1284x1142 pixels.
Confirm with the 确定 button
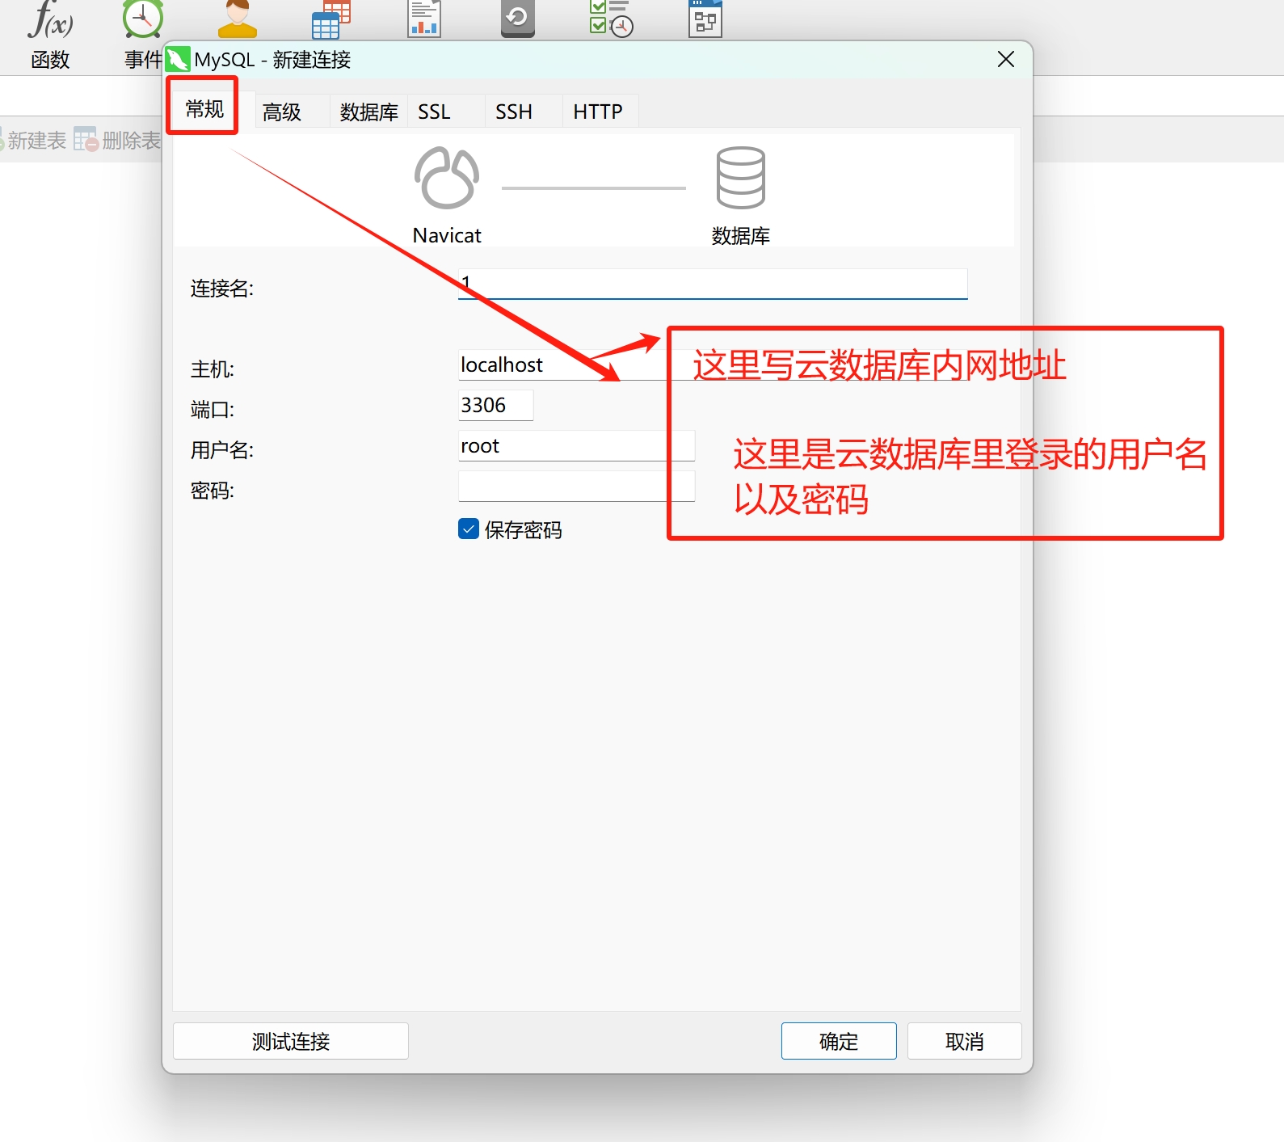point(839,1041)
